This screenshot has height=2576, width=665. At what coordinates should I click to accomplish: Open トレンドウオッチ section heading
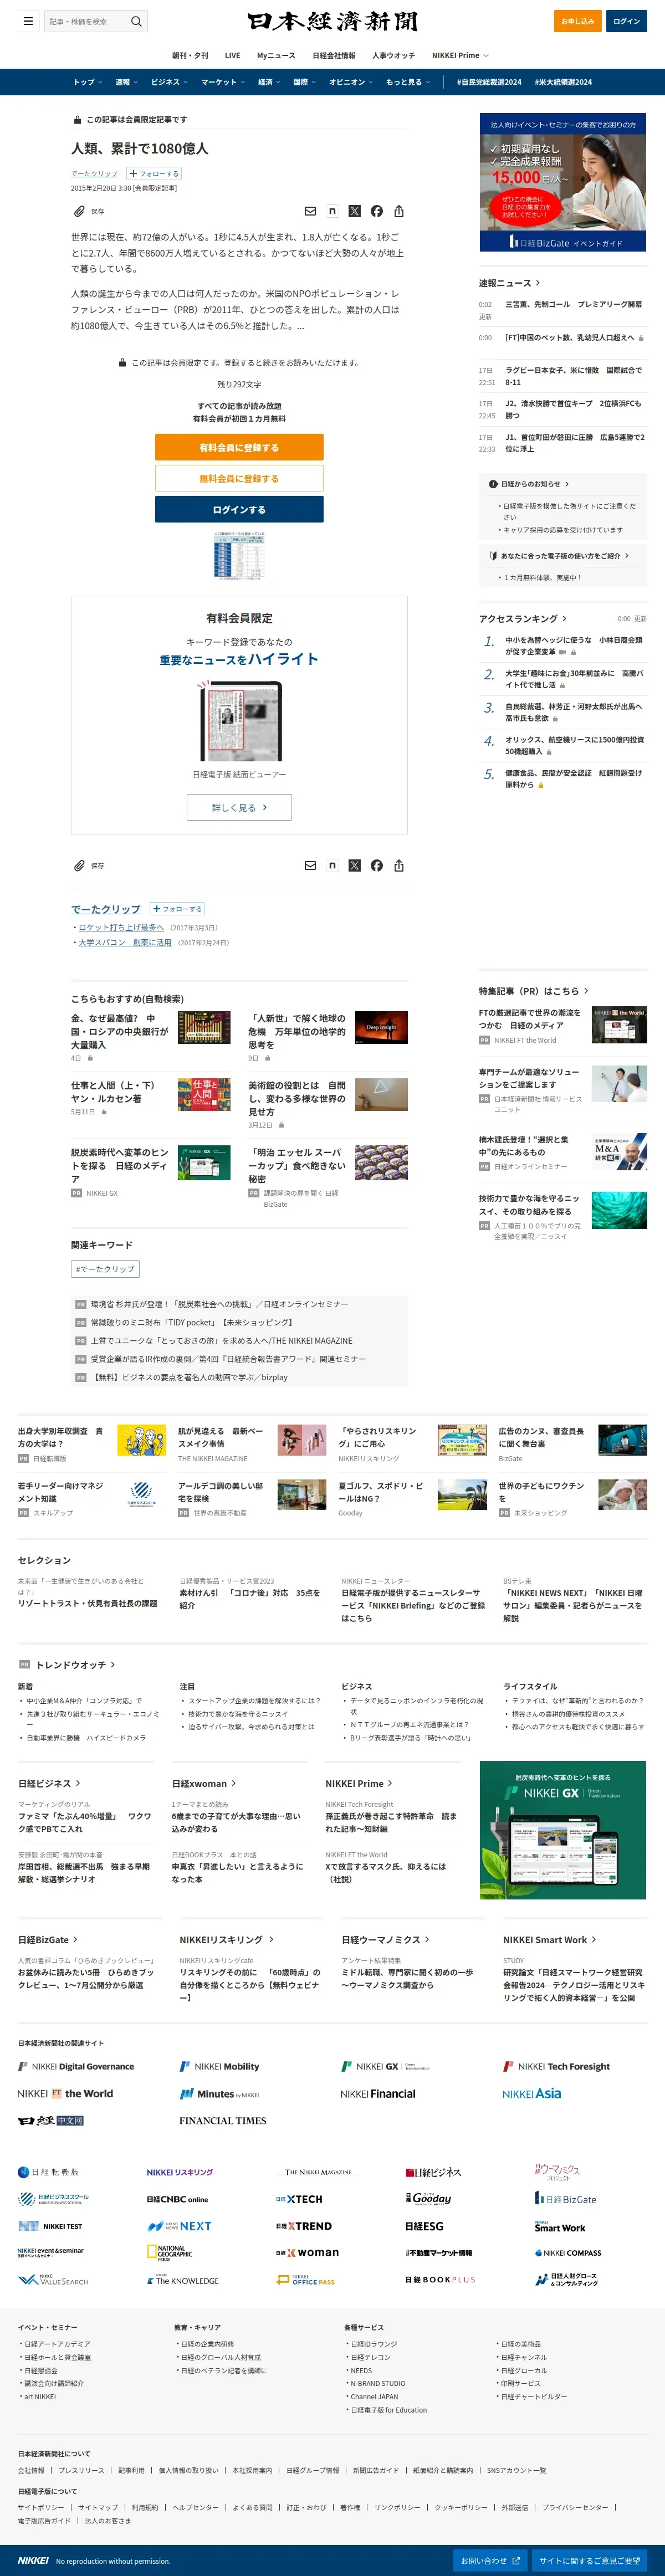click(x=75, y=1664)
